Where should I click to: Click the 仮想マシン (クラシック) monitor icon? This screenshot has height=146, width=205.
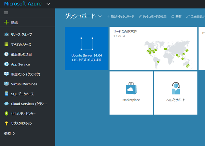6,74
